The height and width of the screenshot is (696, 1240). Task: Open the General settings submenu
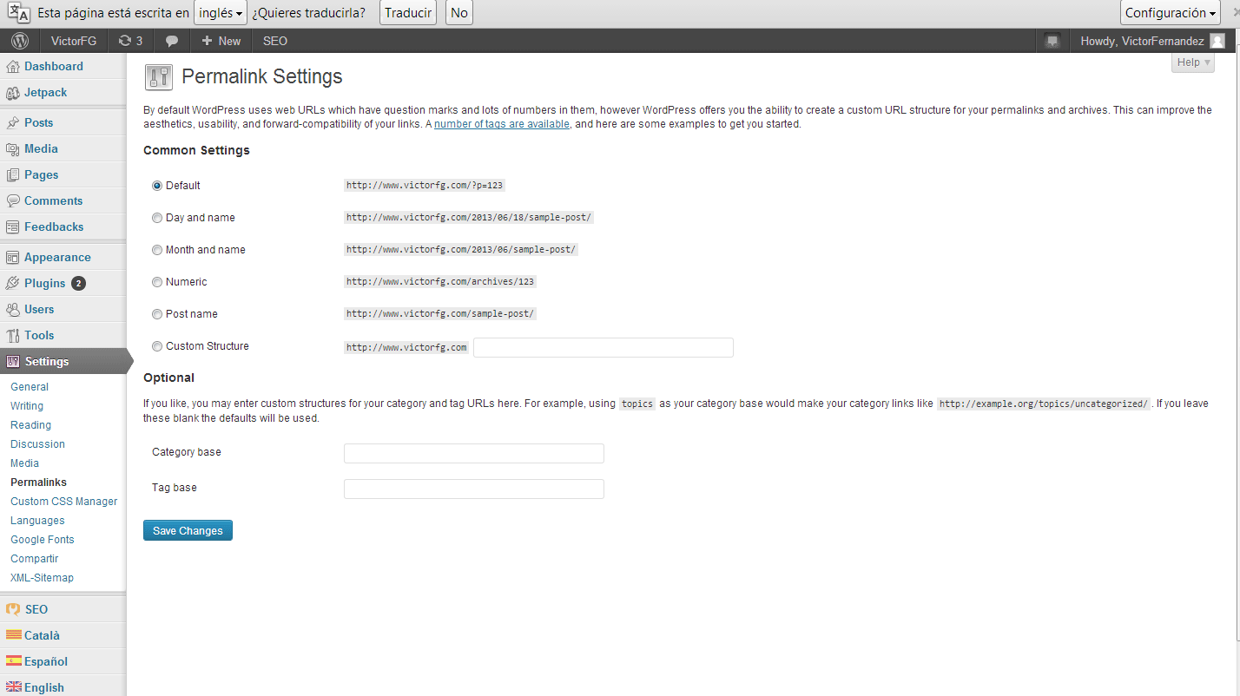pyautogui.click(x=30, y=387)
